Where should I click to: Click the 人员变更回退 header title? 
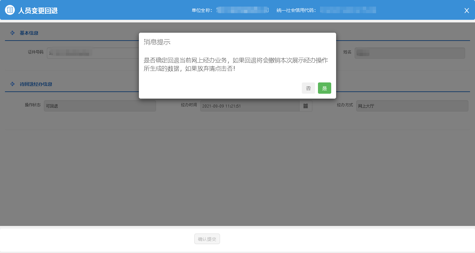tap(38, 11)
